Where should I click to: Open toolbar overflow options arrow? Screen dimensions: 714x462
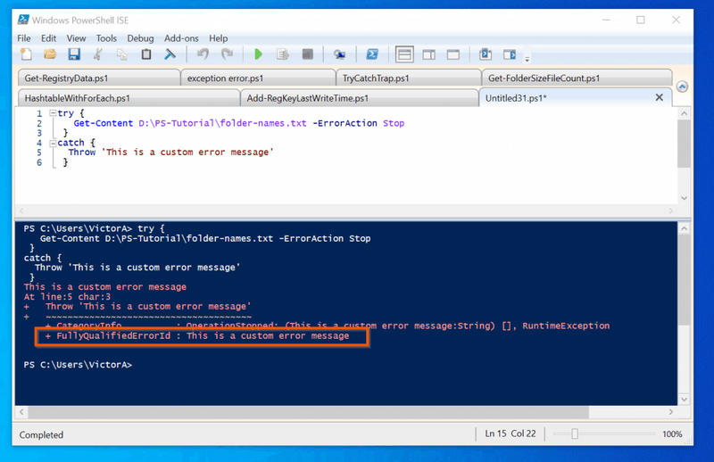pos(527,59)
